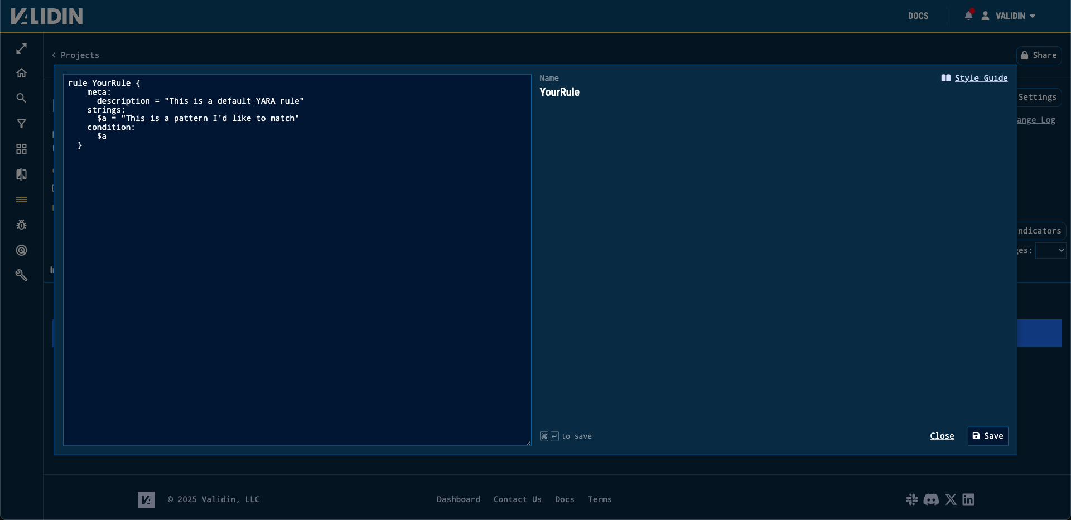1071x520 pixels.
Task: Open the Style Guide link
Action: [x=981, y=78]
